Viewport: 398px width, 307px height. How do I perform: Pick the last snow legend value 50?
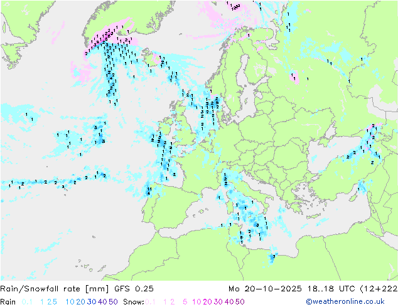pos(240,302)
